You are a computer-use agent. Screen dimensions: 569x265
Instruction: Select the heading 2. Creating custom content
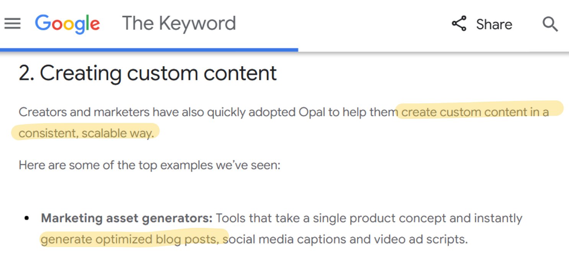148,73
